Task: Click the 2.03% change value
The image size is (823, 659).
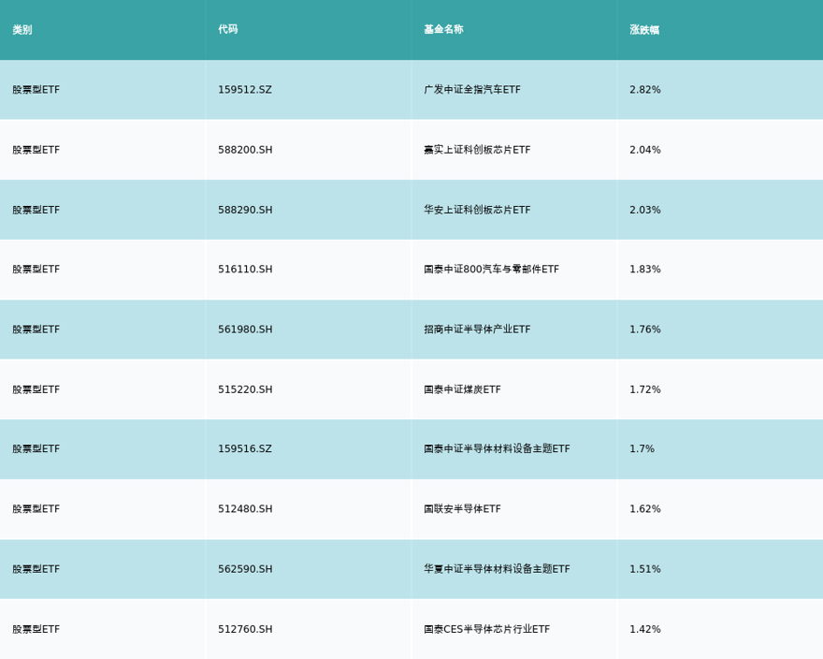Action: click(645, 210)
